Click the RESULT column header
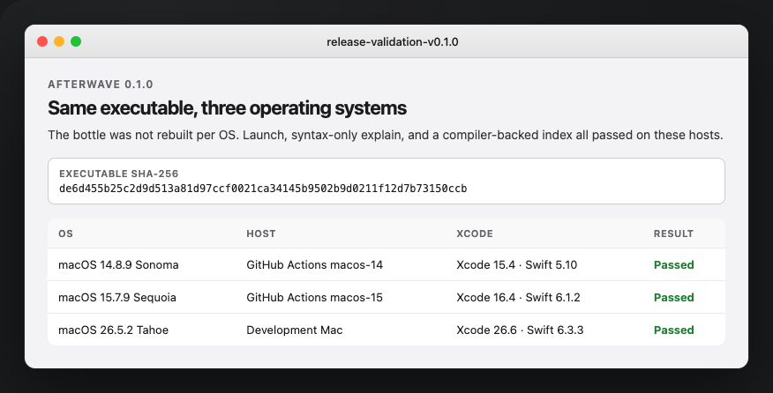 (x=673, y=234)
